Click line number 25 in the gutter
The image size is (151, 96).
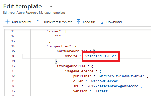[13, 31]
